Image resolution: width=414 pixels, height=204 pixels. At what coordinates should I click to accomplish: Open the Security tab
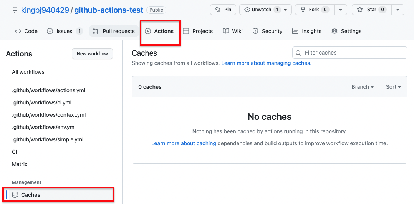tap(267, 31)
